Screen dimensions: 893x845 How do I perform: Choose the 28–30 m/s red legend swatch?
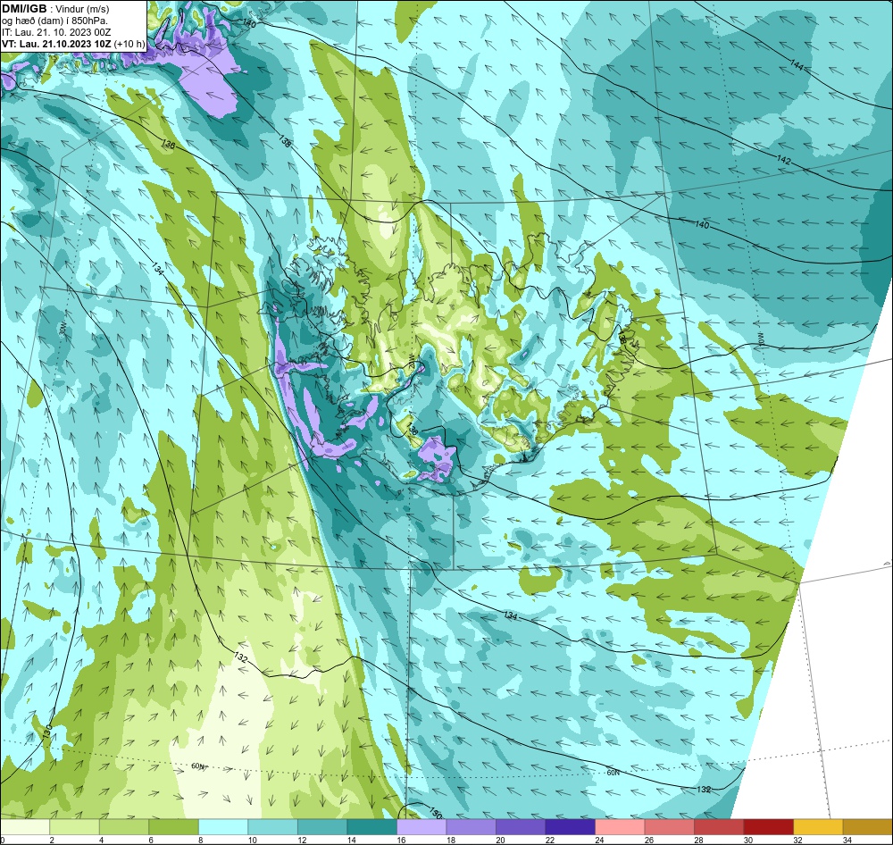(719, 827)
